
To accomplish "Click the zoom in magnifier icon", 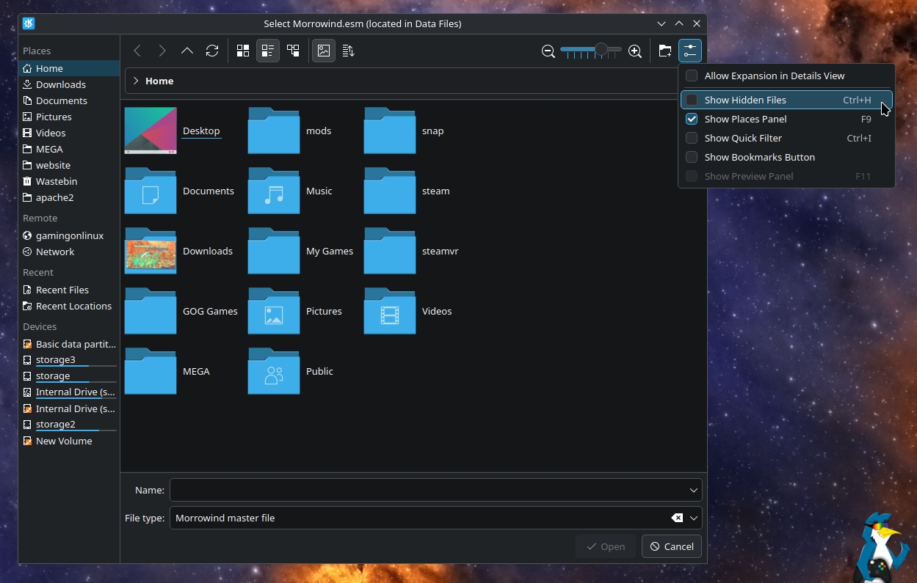I will click(x=635, y=51).
